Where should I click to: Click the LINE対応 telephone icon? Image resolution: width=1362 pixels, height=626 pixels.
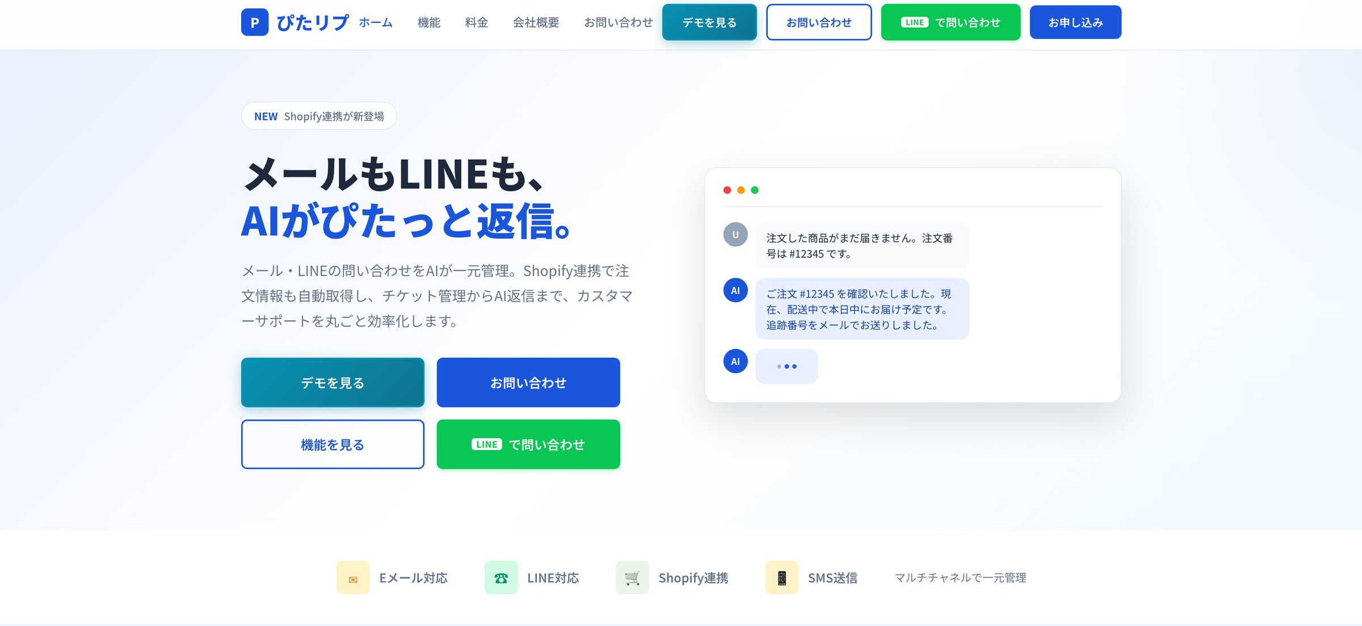point(501,577)
